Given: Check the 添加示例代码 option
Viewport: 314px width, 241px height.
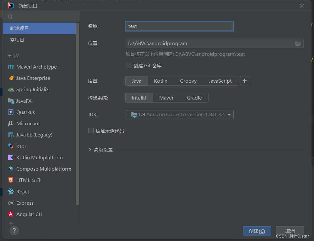Looking at the screenshot, I should [x=91, y=131].
